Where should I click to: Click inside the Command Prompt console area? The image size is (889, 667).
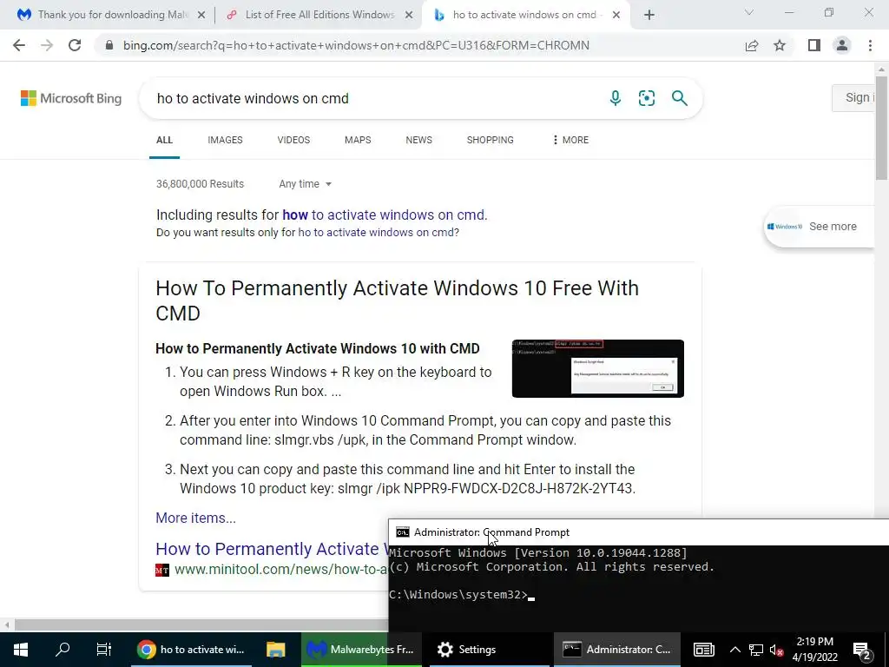coord(638,589)
